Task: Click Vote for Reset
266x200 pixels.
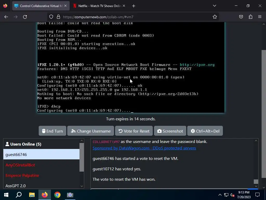Action: tap(134, 131)
